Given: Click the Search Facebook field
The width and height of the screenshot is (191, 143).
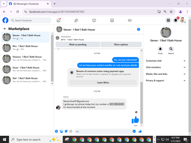Looking at the screenshot, I should (31, 20).
